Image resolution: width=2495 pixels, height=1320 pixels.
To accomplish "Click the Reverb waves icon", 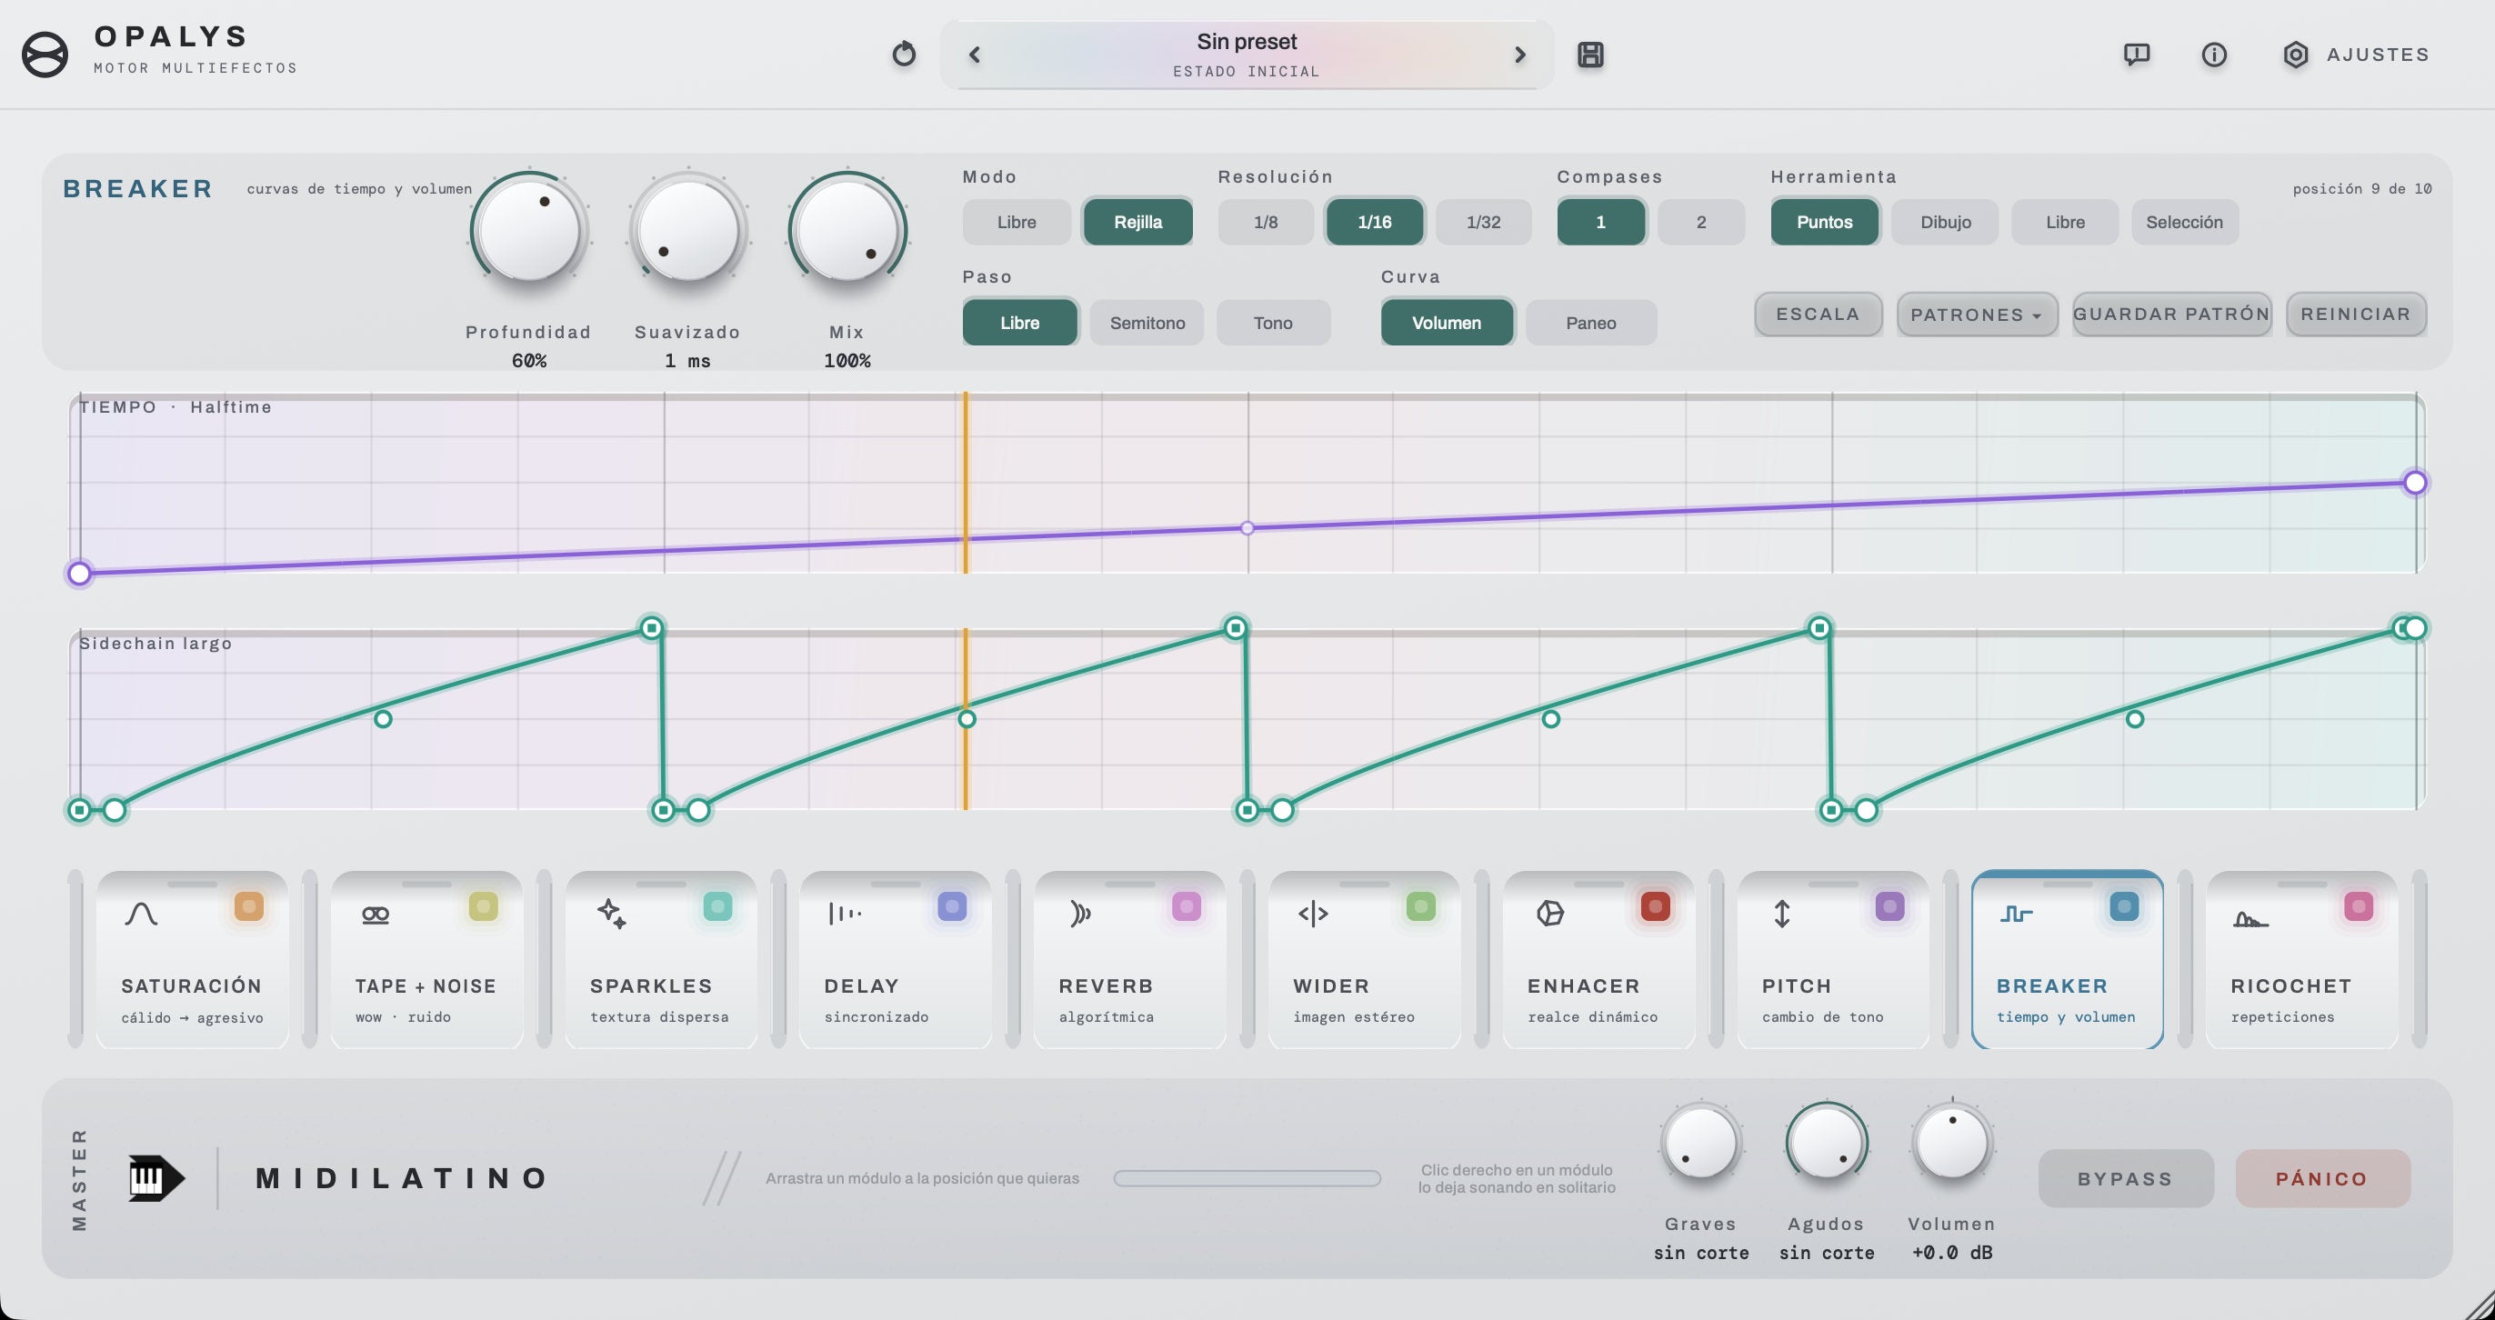I will pos(1080,914).
